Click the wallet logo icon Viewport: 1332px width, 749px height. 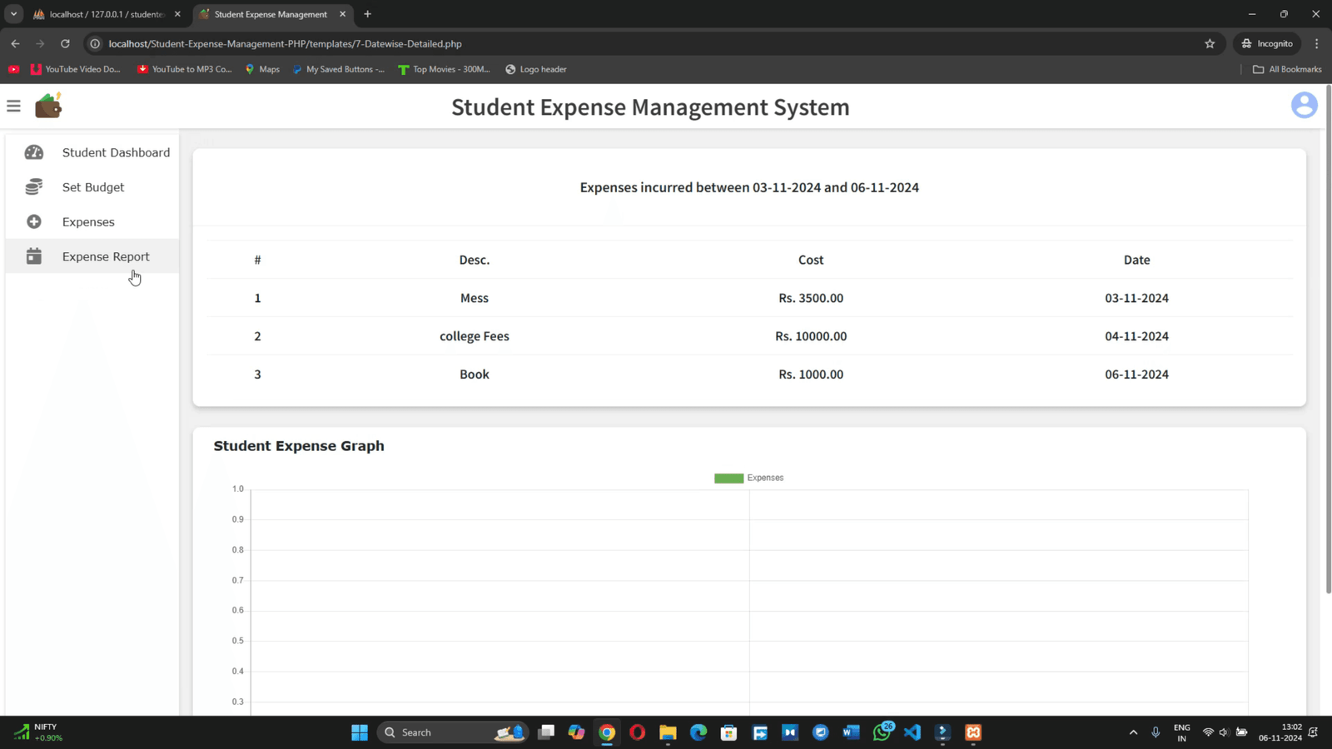tap(48, 106)
